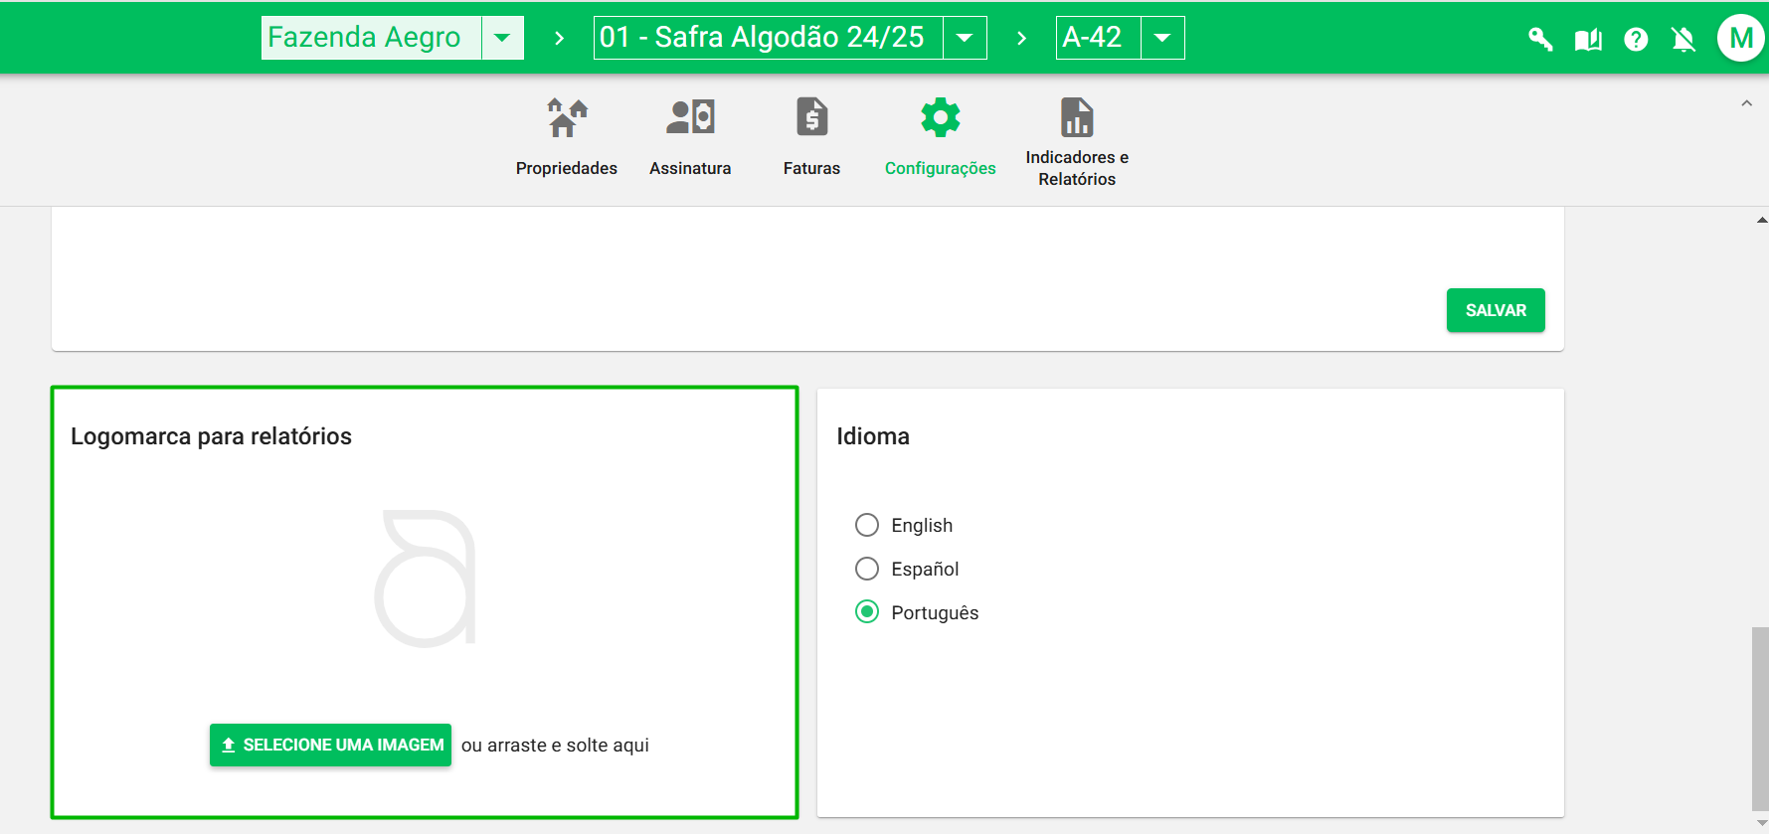Viewport: 1769px width, 834px height.
Task: Click the SALVAR button
Action: (x=1495, y=310)
